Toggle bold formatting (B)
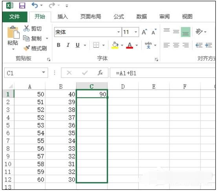 pyautogui.click(x=58, y=45)
